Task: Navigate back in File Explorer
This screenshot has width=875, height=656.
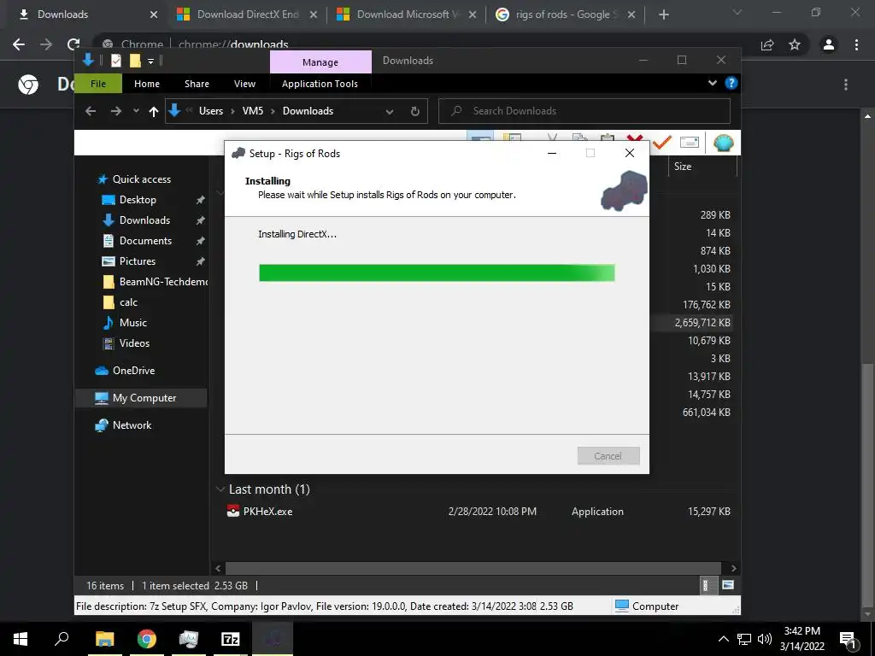Action: tap(91, 111)
